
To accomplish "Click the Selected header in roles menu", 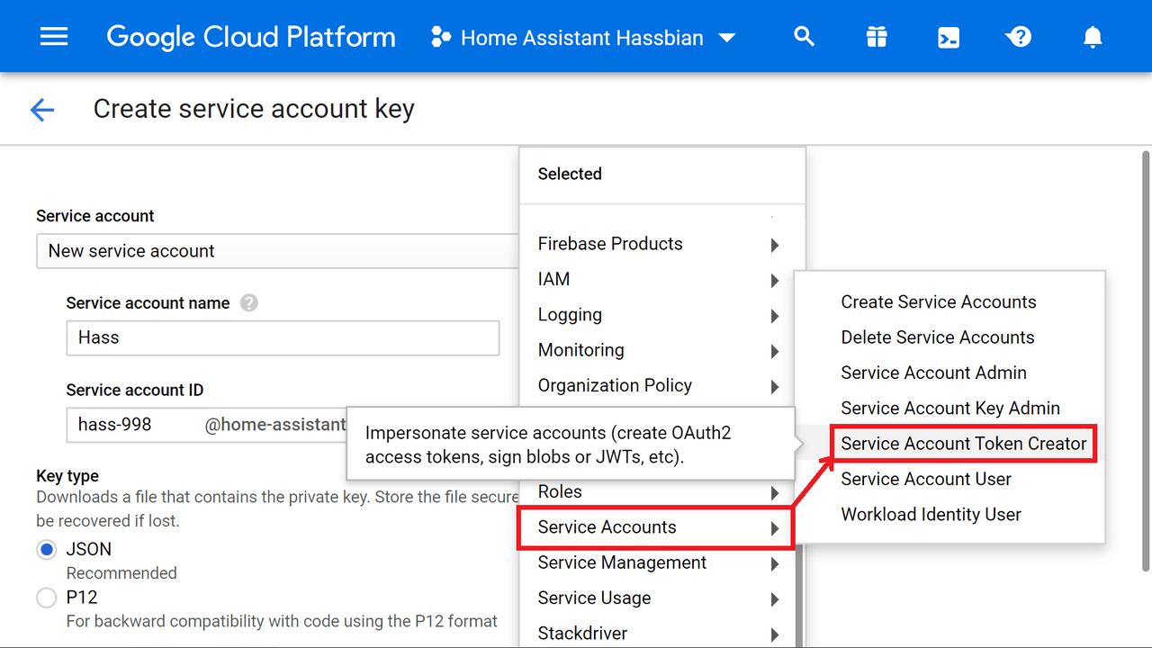I will 570,174.
